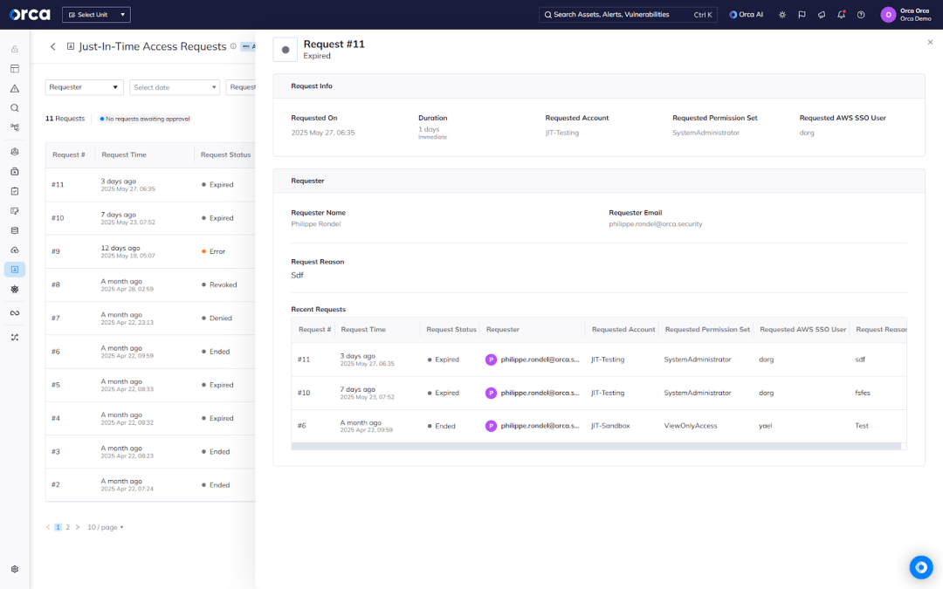
Task: Click the infinity icon in the left sidebar
Action: tap(15, 313)
